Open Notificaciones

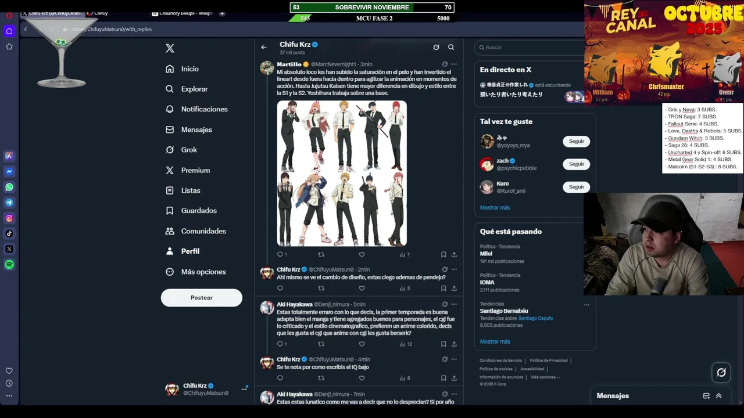point(196,109)
